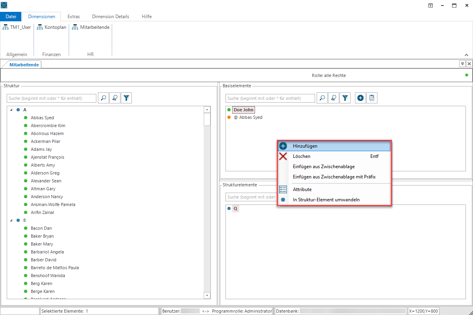Select Abercrombie Kim in the tree
Image resolution: width=473 pixels, height=315 pixels.
[48, 126]
